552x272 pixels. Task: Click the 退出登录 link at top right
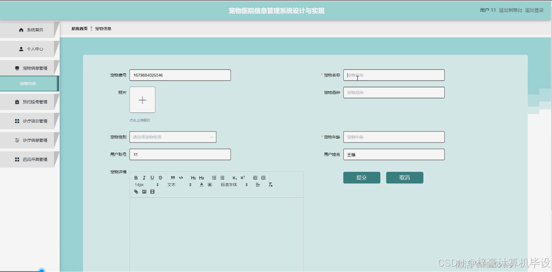[534, 10]
